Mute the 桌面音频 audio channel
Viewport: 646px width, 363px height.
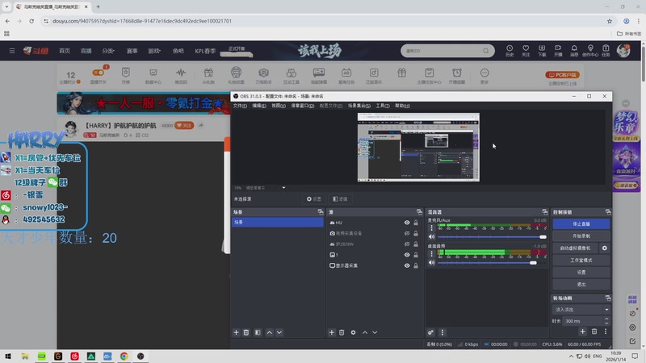click(431, 263)
